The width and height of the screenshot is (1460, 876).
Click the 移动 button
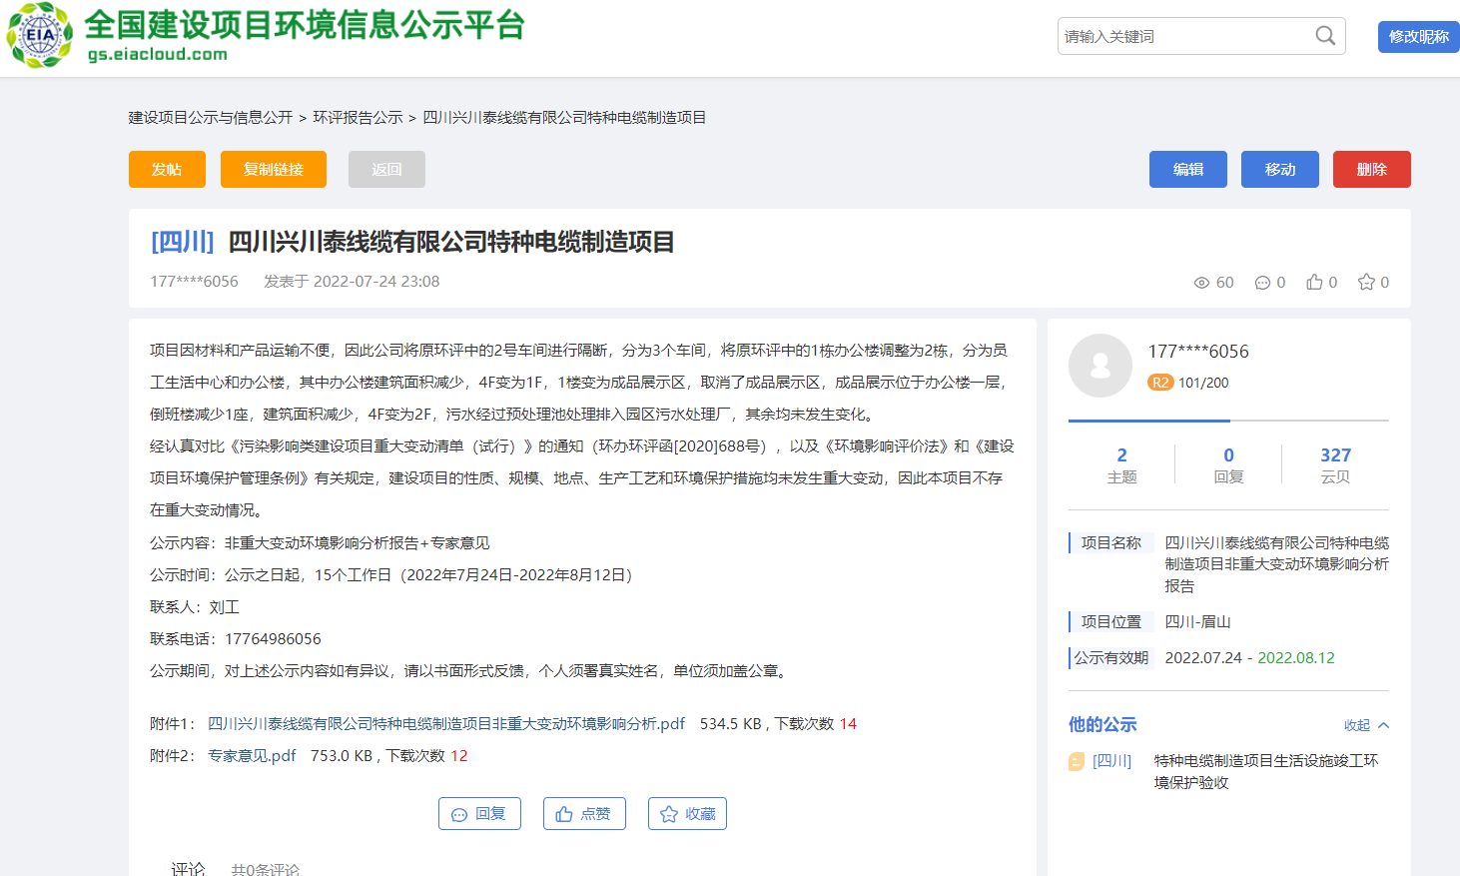(1280, 169)
